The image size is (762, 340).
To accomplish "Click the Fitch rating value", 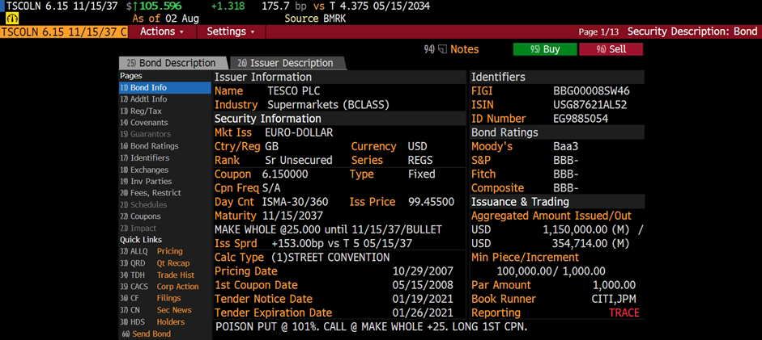I will pos(566,174).
